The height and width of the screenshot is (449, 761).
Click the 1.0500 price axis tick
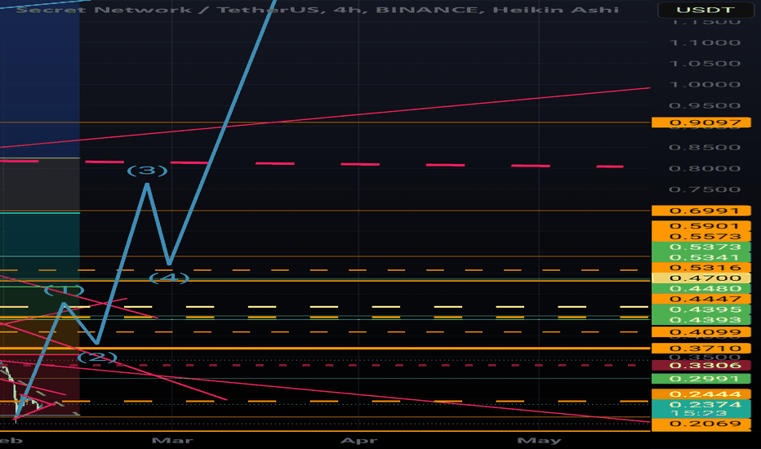(x=705, y=64)
